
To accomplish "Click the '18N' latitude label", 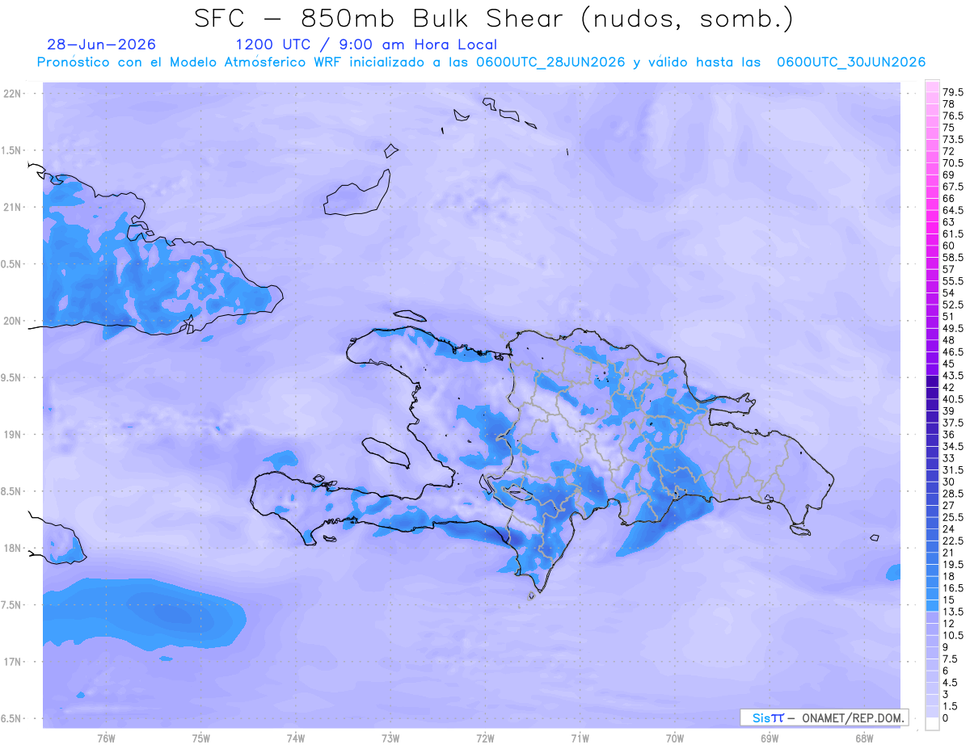I will click(x=13, y=548).
